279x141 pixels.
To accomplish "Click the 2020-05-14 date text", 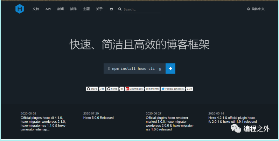I will coord(216,113).
